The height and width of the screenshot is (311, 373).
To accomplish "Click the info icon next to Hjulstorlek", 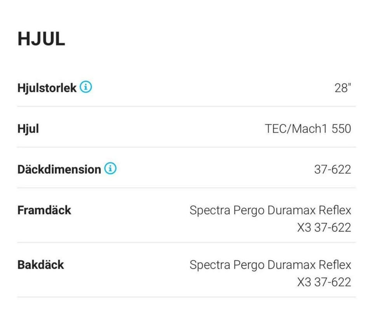I will [86, 87].
